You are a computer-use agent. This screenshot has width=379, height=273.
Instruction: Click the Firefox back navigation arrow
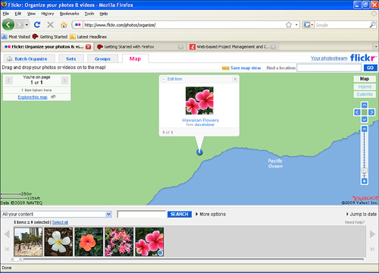pos(8,25)
